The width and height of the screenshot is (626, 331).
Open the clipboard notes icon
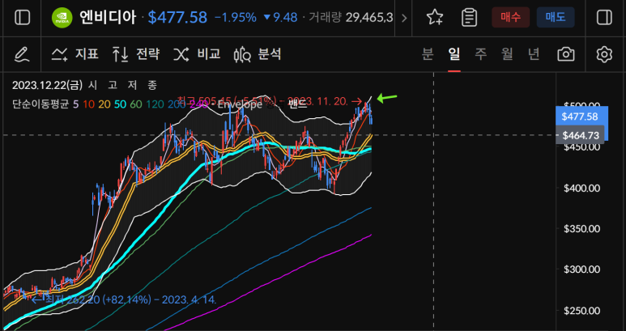point(469,18)
